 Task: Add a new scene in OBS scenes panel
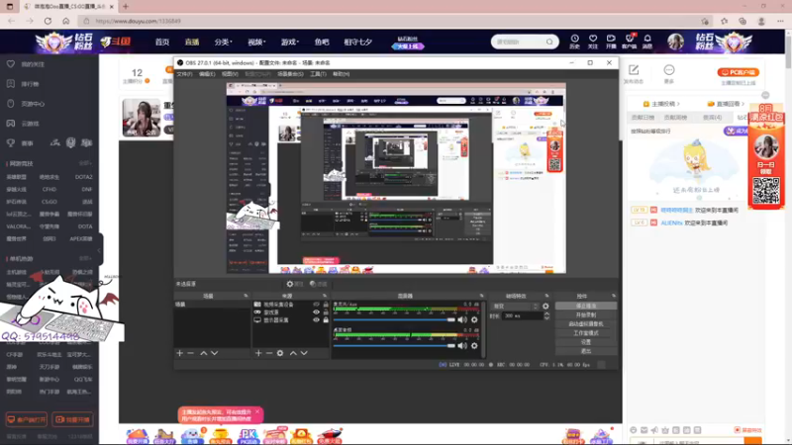180,353
